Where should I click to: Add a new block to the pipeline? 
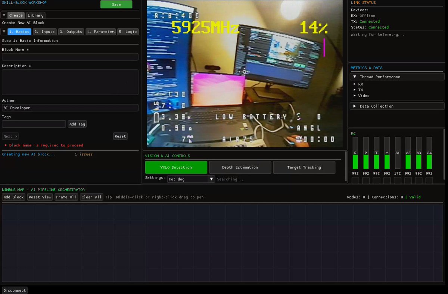13,197
